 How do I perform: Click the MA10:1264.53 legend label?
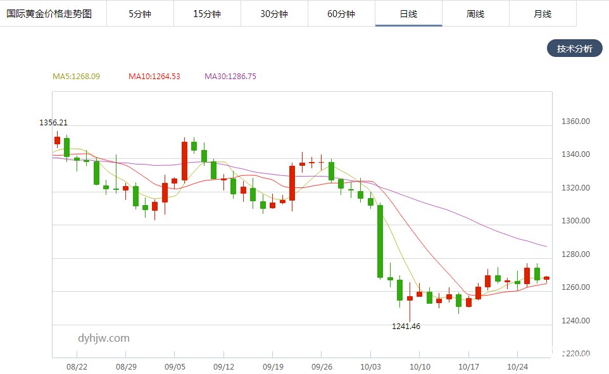tap(154, 77)
